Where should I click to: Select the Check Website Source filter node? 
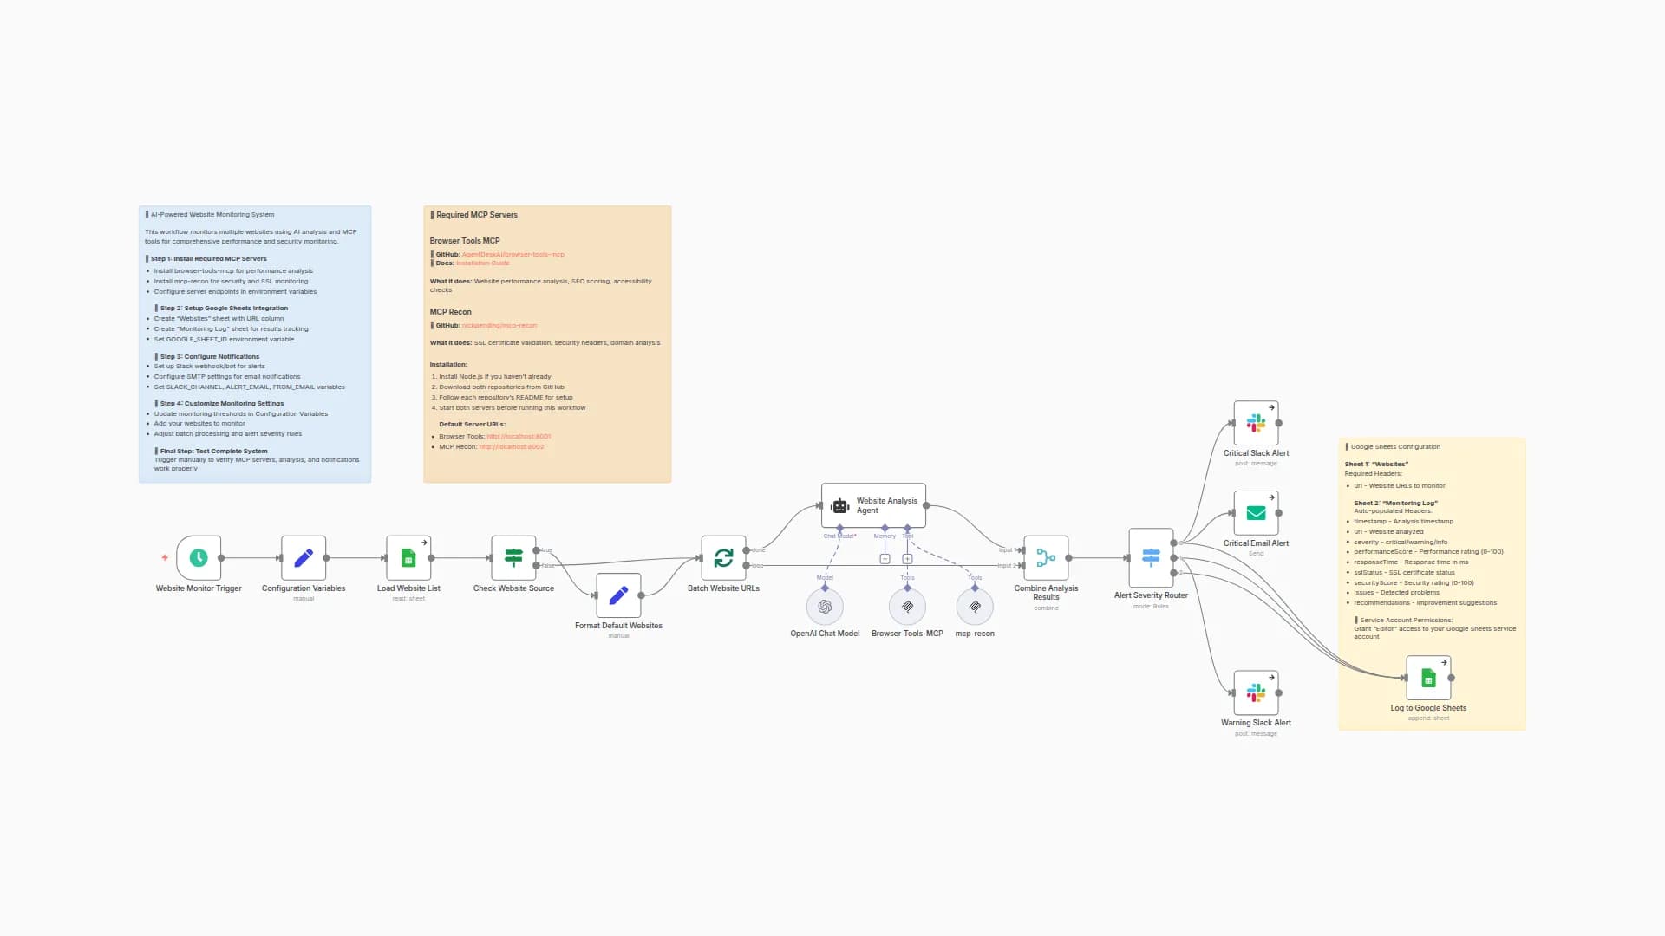(x=513, y=559)
